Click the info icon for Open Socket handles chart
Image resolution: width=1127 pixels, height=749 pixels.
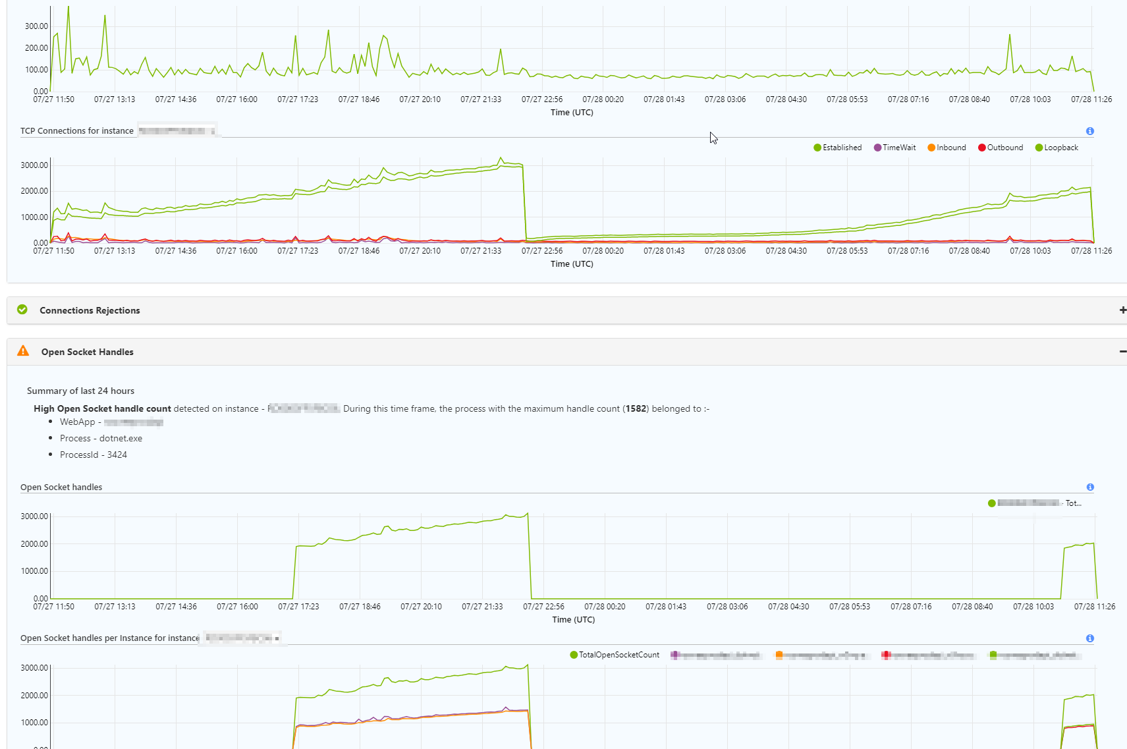1090,487
